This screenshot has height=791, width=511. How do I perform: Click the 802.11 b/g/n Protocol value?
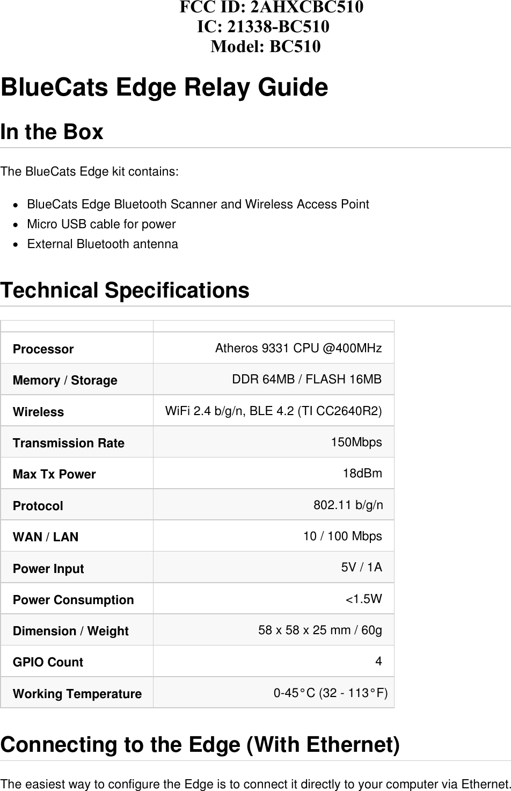point(348,505)
